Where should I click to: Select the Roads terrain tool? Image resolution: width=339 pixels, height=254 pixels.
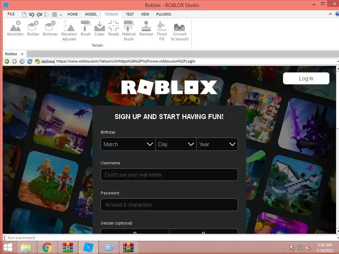114,28
